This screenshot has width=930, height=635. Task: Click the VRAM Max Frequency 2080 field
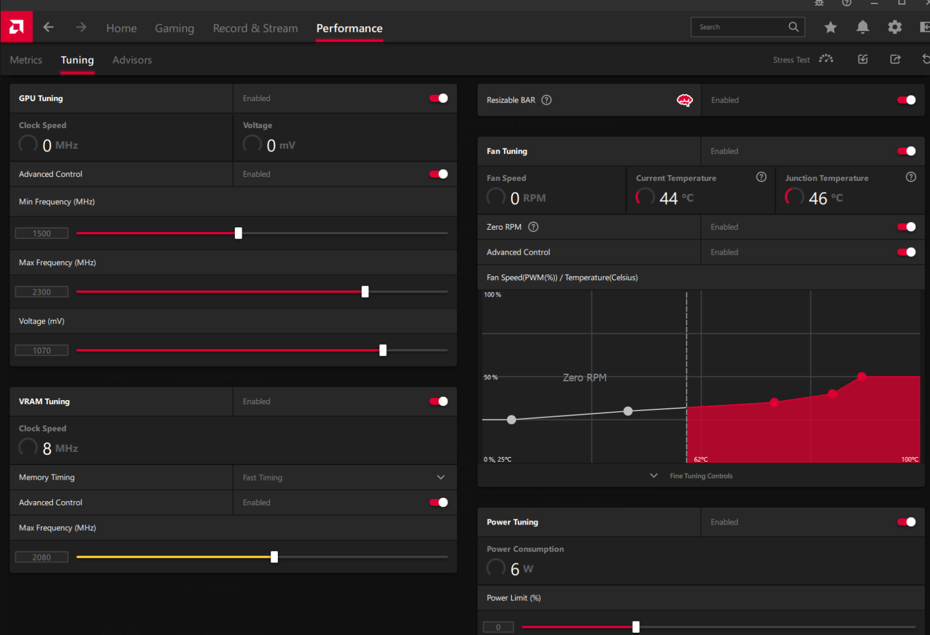[42, 557]
